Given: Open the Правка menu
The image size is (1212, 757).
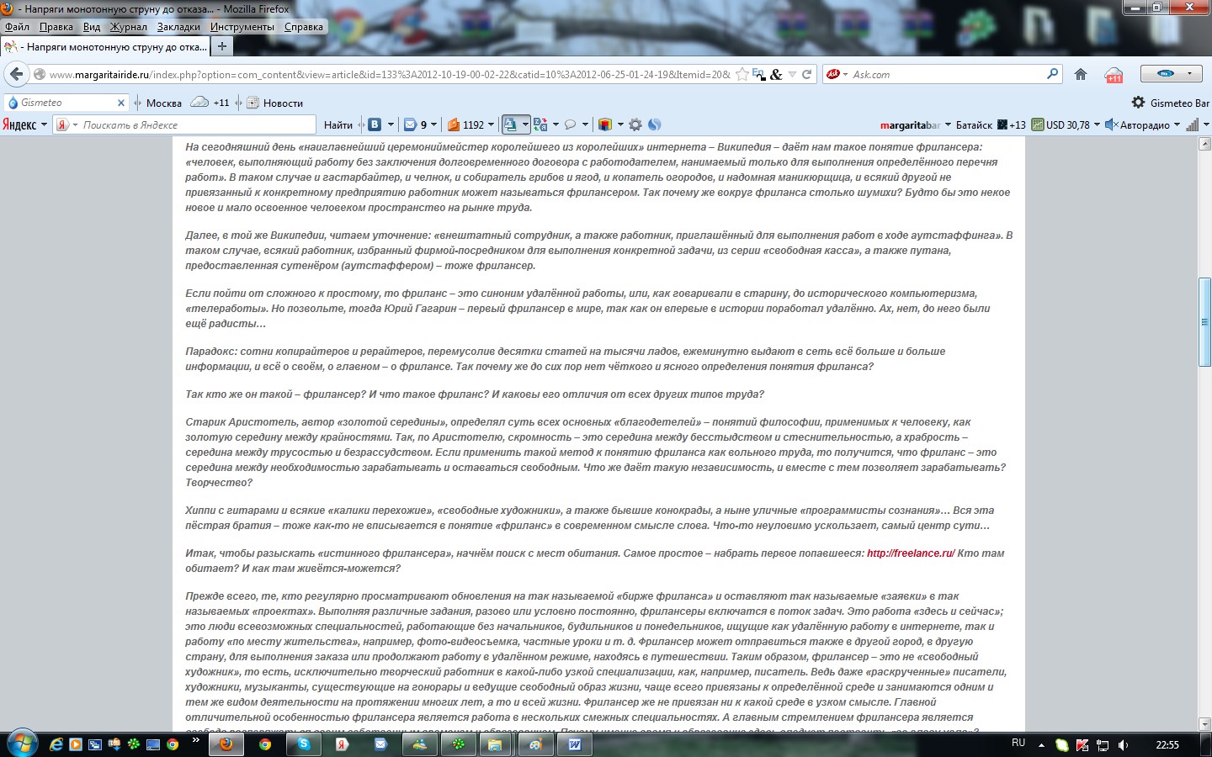Looking at the screenshot, I should [x=56, y=27].
